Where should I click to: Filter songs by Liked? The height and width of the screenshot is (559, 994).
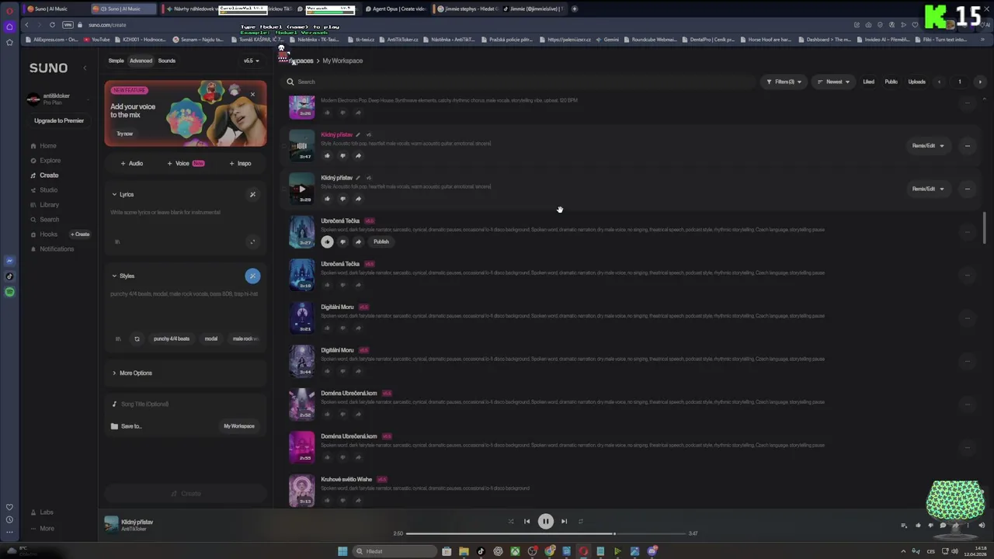point(868,82)
